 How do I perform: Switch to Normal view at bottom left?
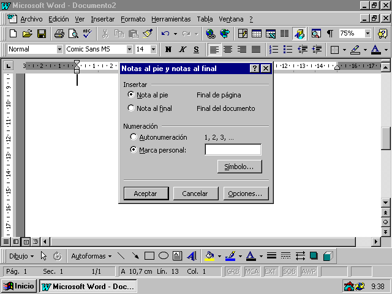(6, 241)
